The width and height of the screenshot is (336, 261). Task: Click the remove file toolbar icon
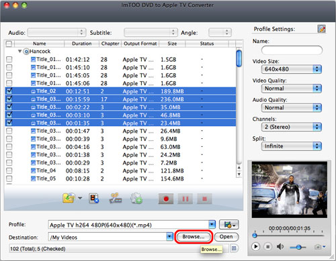click(x=94, y=198)
